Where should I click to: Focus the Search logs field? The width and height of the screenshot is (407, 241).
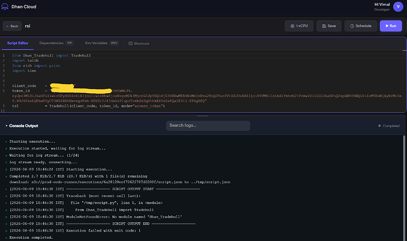coord(208,126)
